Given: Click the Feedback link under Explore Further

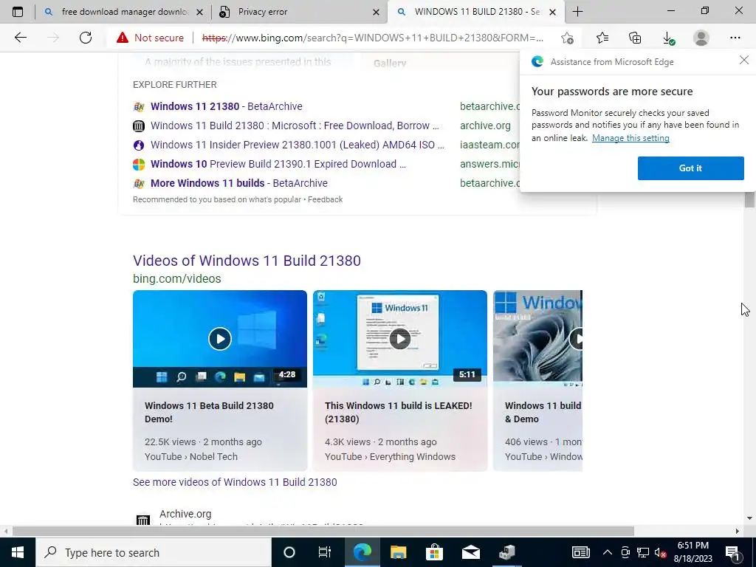Looking at the screenshot, I should [x=326, y=199].
